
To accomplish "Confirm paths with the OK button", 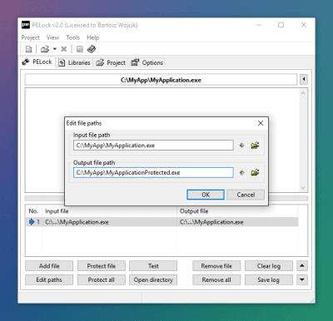I will pyautogui.click(x=206, y=195).
